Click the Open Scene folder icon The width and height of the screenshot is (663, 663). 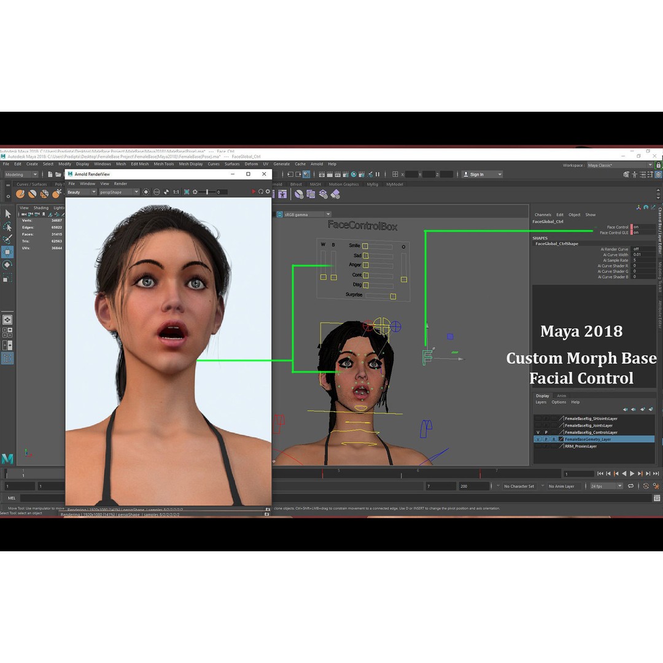[x=58, y=174]
